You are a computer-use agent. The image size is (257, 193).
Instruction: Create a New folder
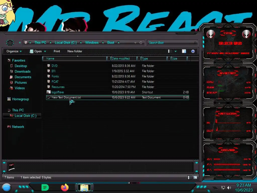point(75,51)
